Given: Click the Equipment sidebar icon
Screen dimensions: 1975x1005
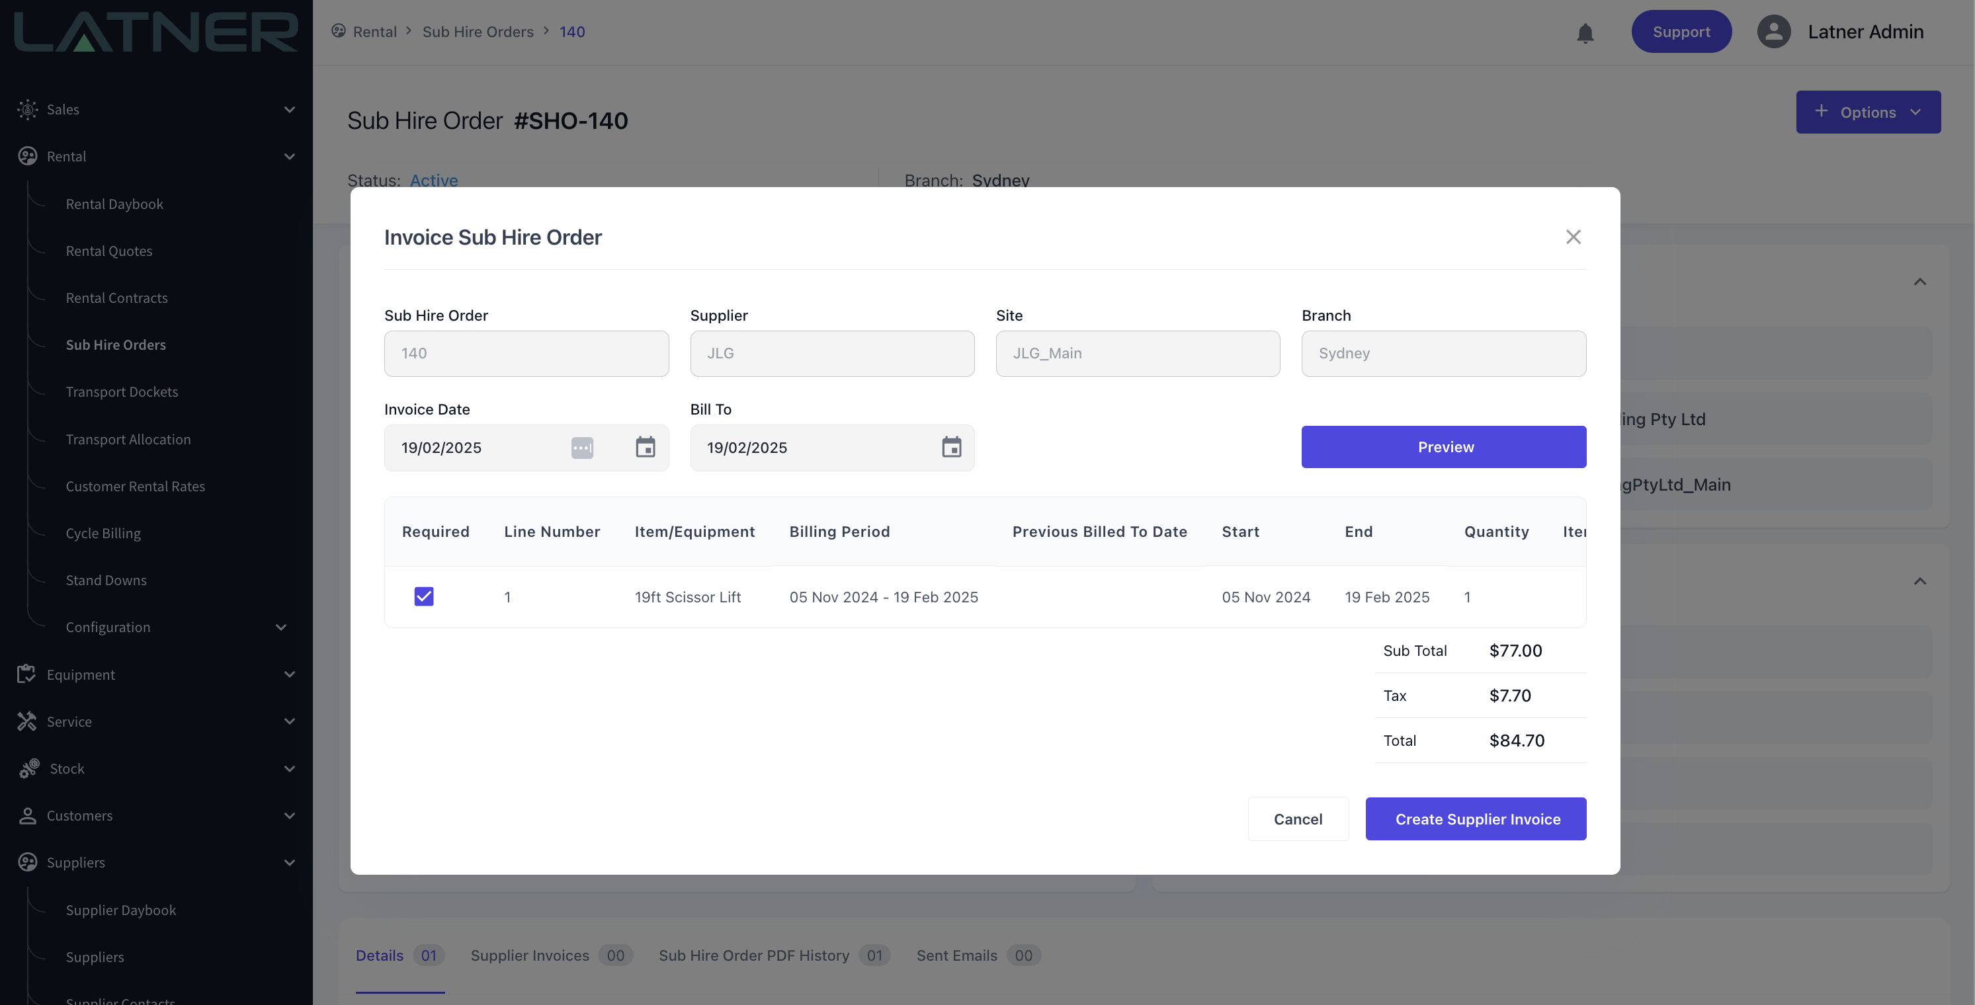Looking at the screenshot, I should tap(27, 674).
